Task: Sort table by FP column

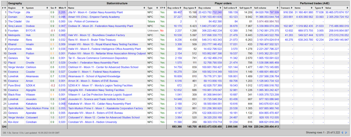Action: (163, 8)
